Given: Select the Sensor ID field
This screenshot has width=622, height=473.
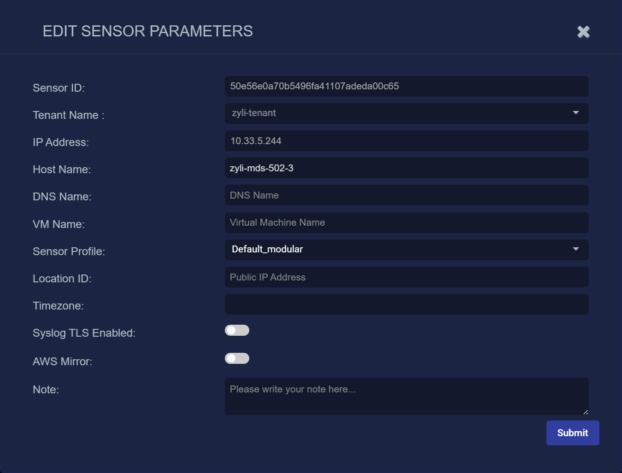Looking at the screenshot, I should pyautogui.click(x=405, y=86).
